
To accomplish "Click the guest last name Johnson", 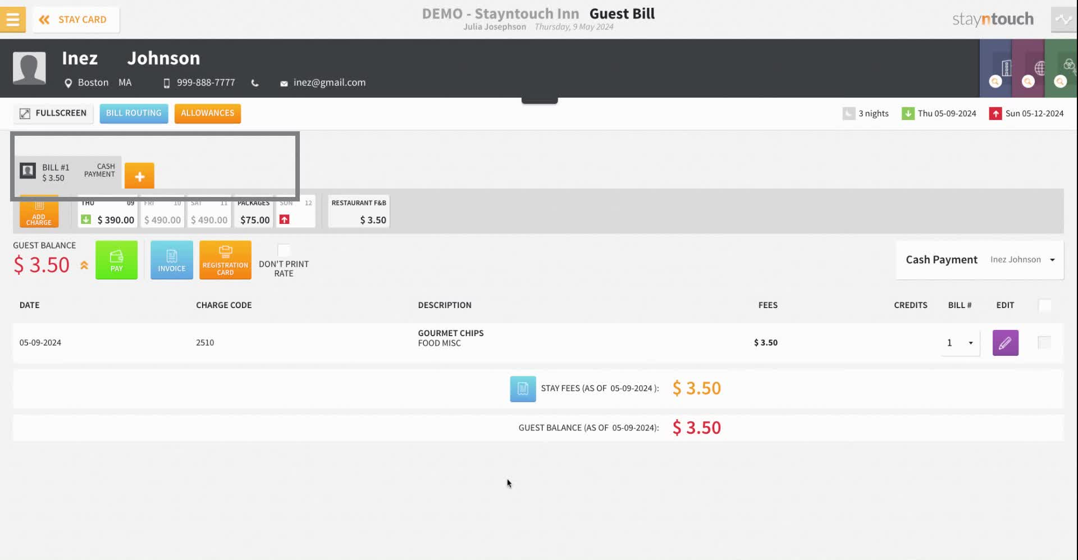I will click(163, 58).
